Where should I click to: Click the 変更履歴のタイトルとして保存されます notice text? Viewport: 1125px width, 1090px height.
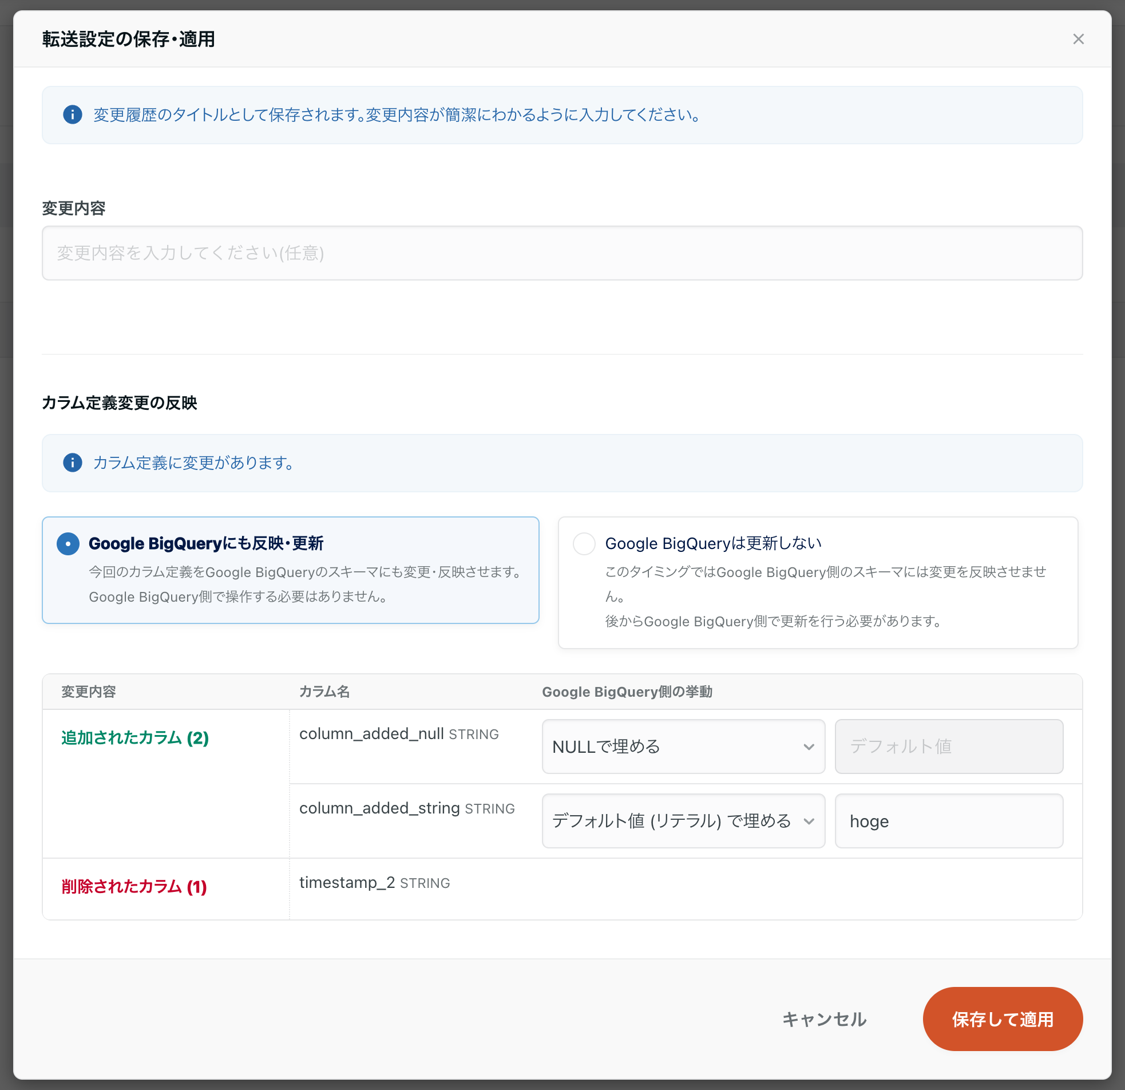point(397,115)
